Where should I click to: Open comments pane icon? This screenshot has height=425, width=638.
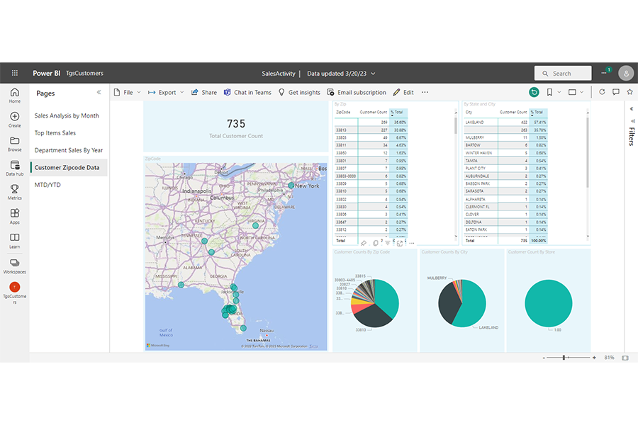pyautogui.click(x=615, y=92)
